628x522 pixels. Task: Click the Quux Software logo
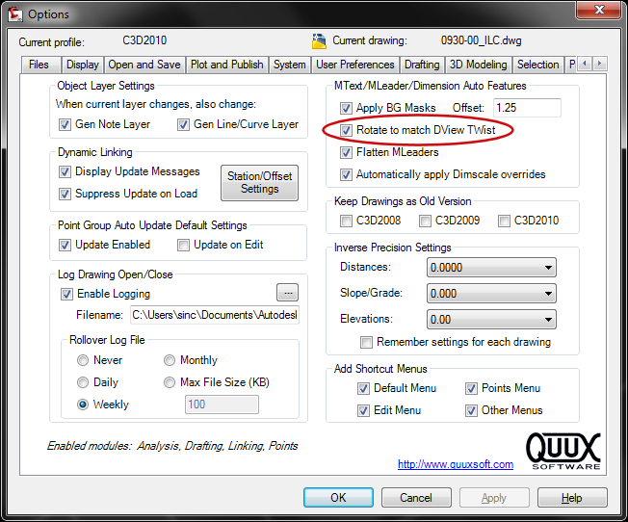pyautogui.click(x=563, y=451)
